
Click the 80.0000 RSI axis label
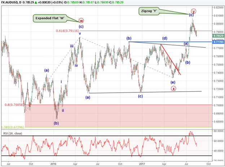219,131
